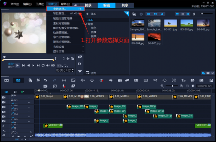This screenshot has width=216, height=142.
Task: Adjust the preview timecode stepper arrows
Action: coord(73,70)
